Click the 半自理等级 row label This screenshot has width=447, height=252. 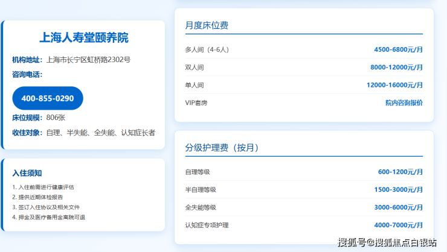pos(201,190)
